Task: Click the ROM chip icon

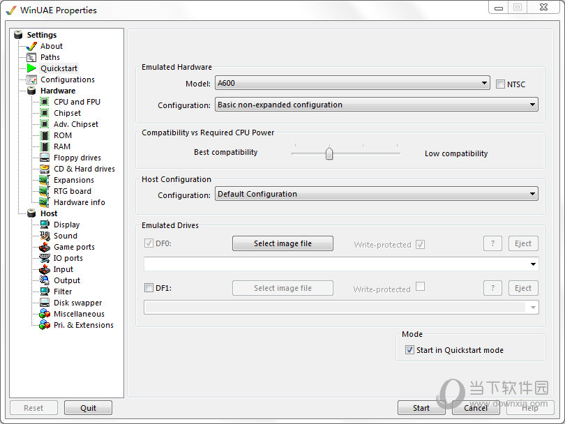Action: coord(45,135)
